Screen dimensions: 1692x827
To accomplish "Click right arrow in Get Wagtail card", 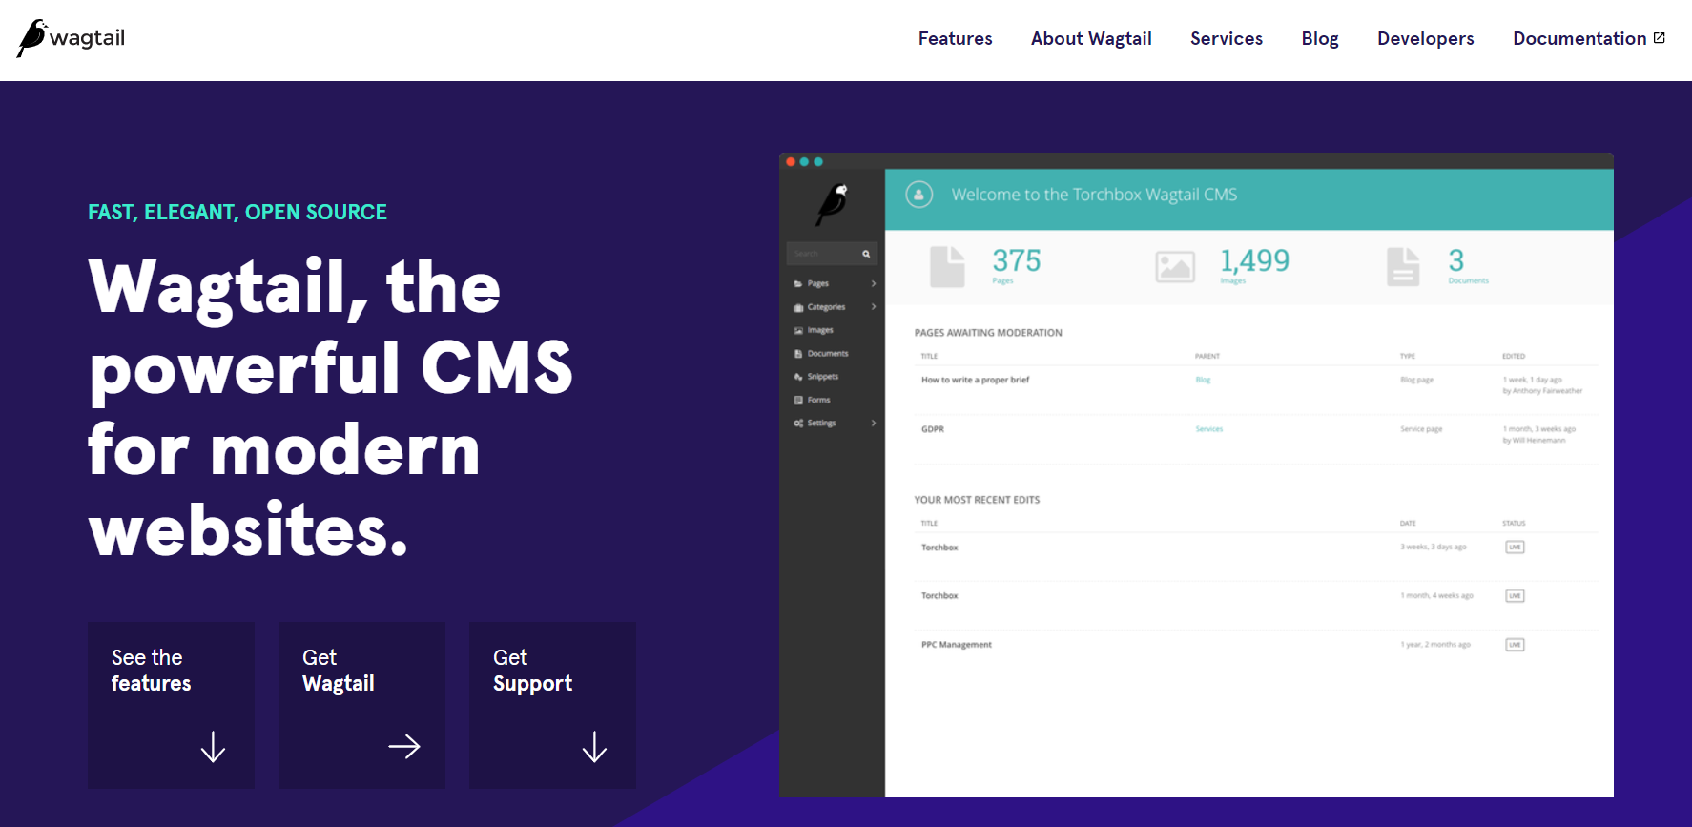I will coord(404,746).
